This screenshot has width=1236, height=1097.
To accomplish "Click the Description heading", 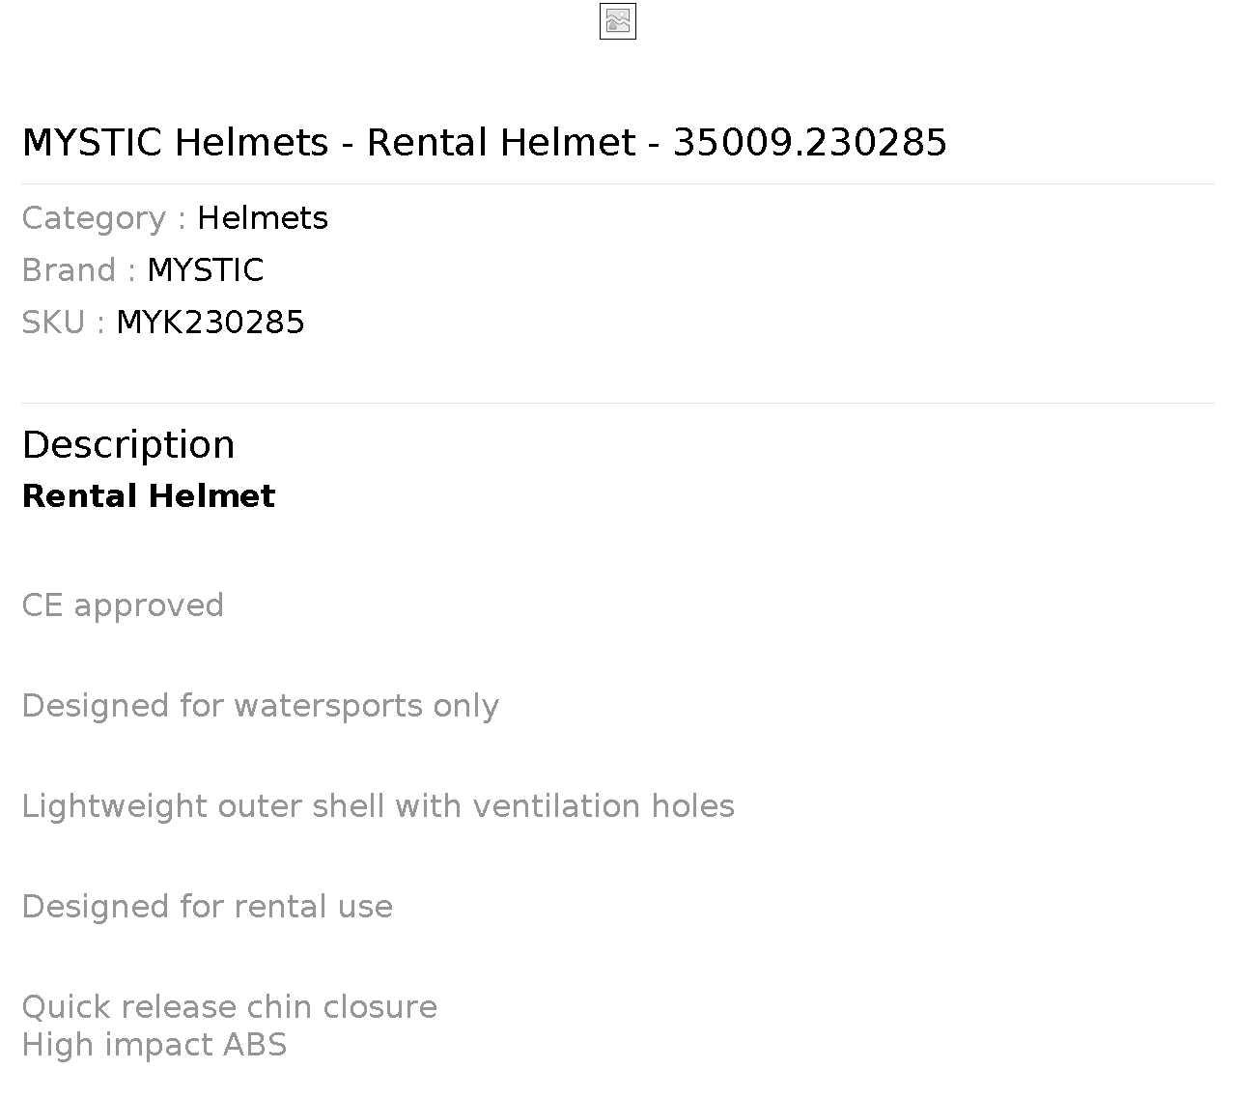I will (x=128, y=445).
